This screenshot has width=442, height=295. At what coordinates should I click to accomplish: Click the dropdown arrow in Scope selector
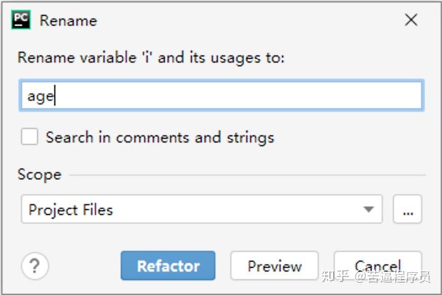point(369,210)
